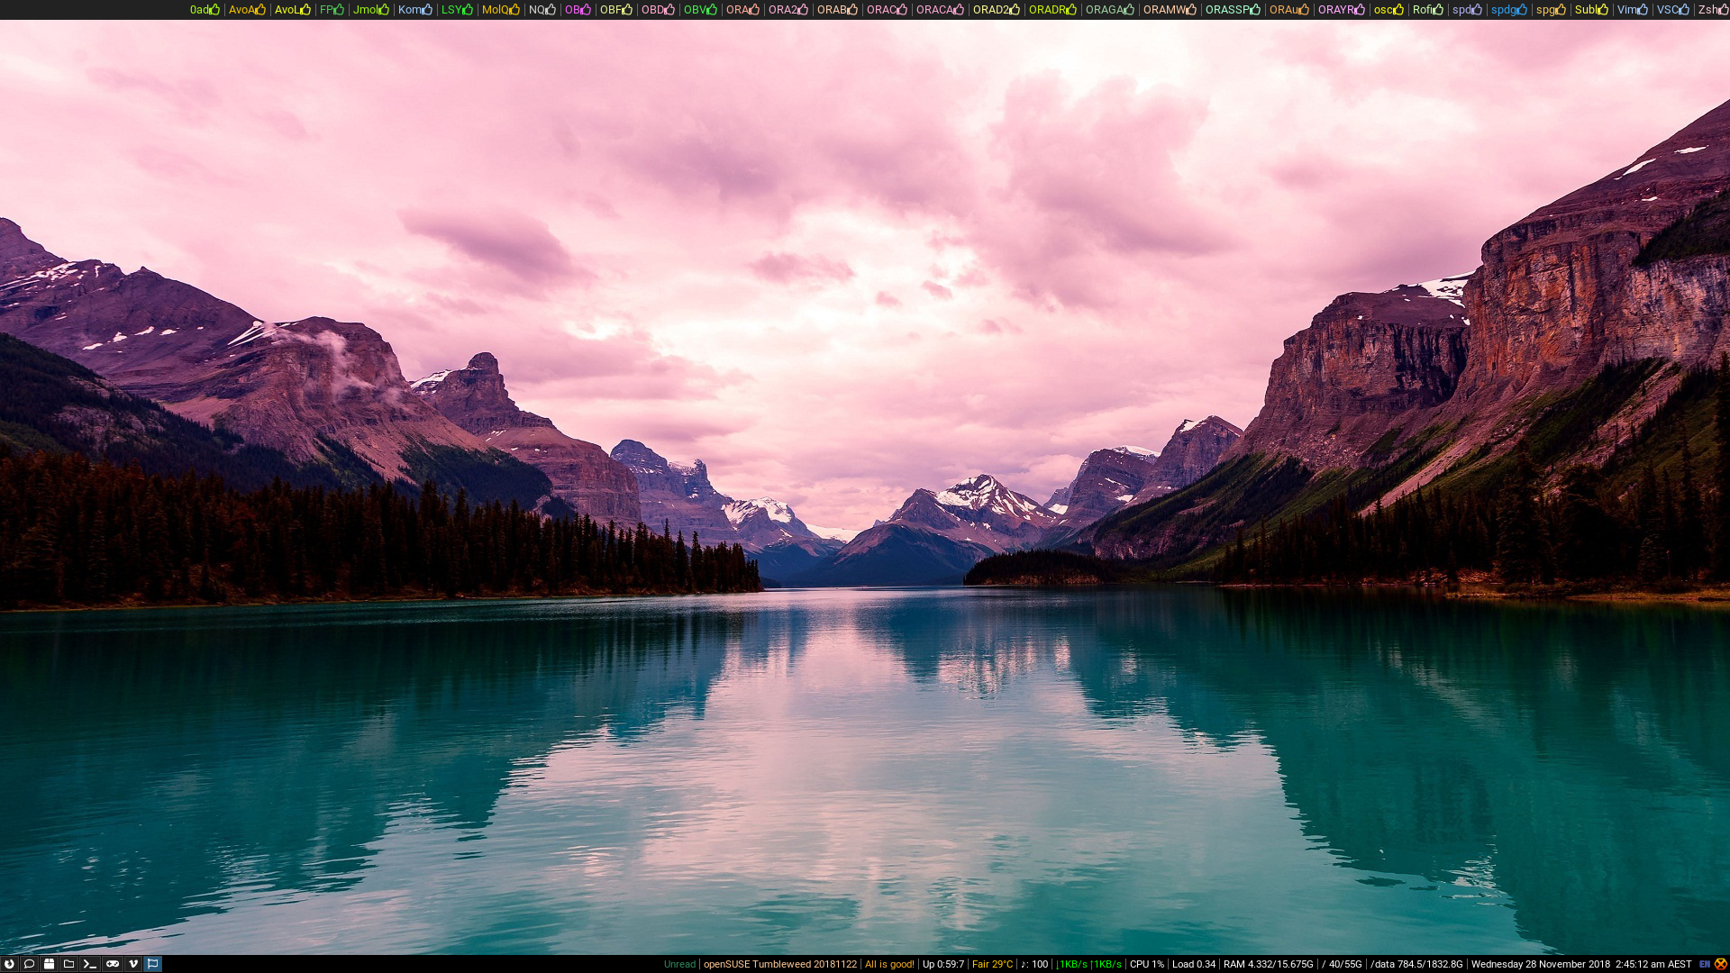Click the Rofi status item
Screen dimensions: 1730x973
point(1427,10)
